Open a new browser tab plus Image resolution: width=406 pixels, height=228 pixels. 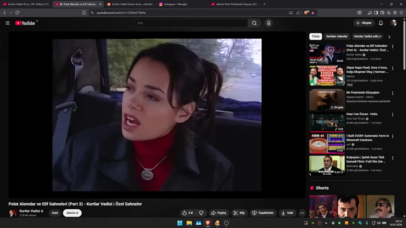[264, 4]
